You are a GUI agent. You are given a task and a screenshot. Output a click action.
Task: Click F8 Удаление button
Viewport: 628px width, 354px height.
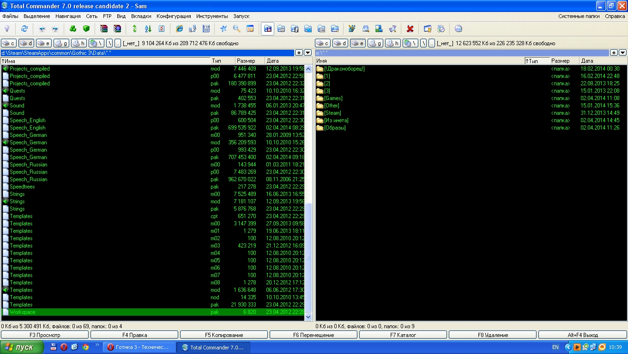pyautogui.click(x=493, y=335)
